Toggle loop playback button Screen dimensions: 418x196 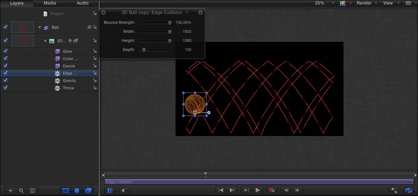click(x=408, y=190)
